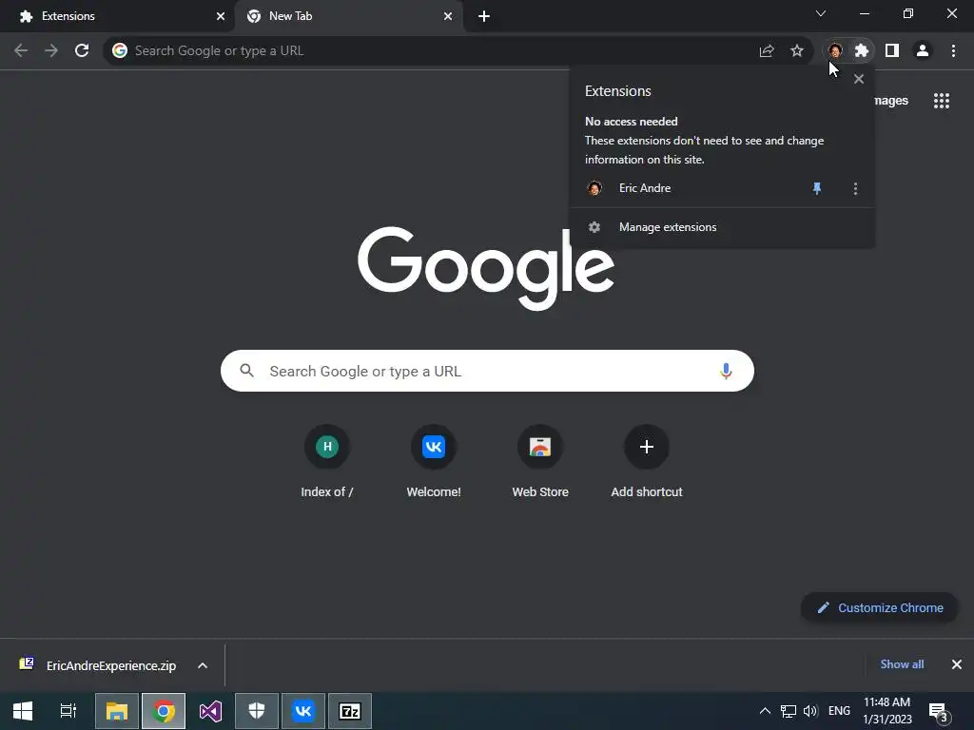
Task: Close the New Tab tab
Action: [448, 16]
